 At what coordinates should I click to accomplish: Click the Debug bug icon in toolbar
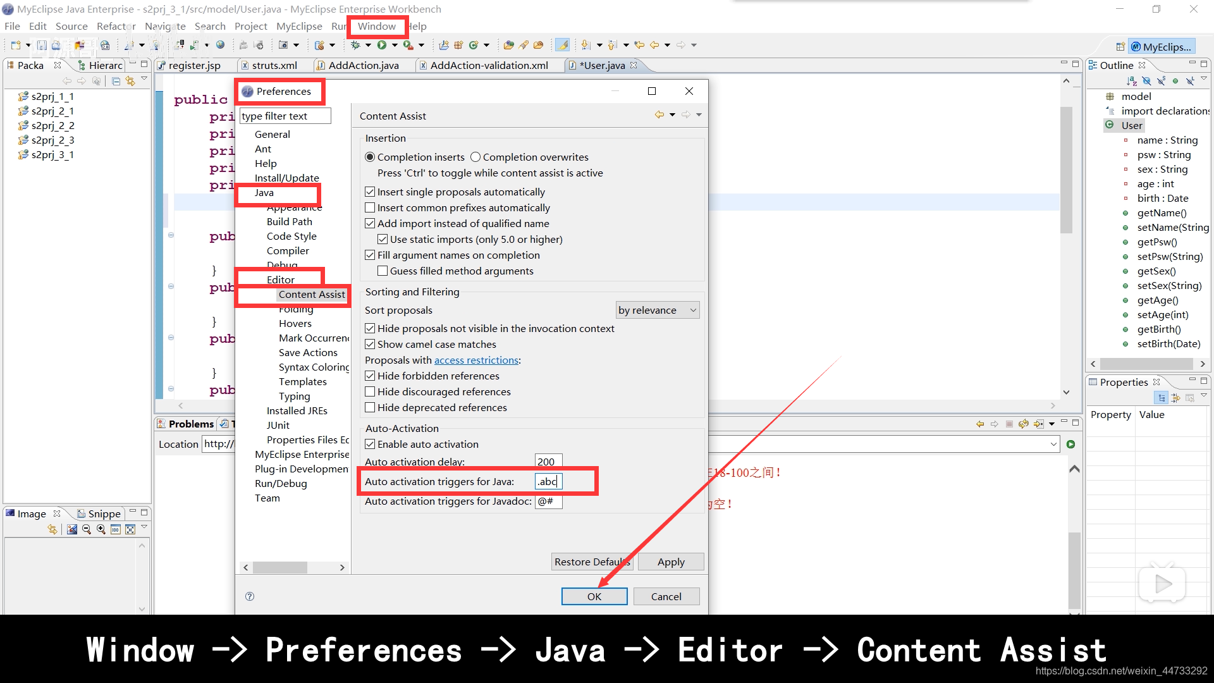click(x=355, y=45)
